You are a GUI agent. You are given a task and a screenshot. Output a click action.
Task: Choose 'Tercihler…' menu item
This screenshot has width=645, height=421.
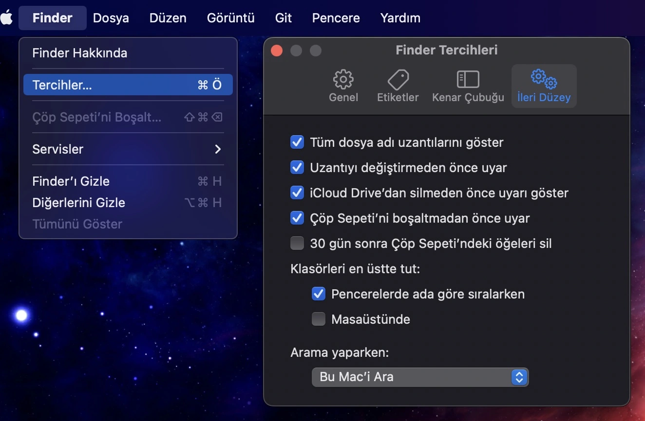128,85
